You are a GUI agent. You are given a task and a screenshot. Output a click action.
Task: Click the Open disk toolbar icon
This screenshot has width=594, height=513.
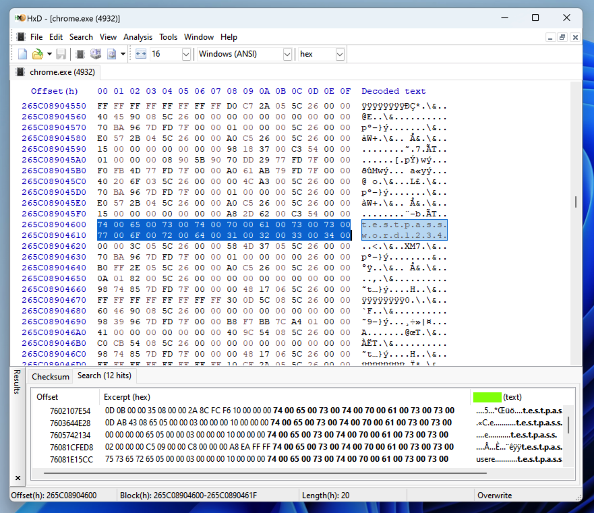(96, 54)
